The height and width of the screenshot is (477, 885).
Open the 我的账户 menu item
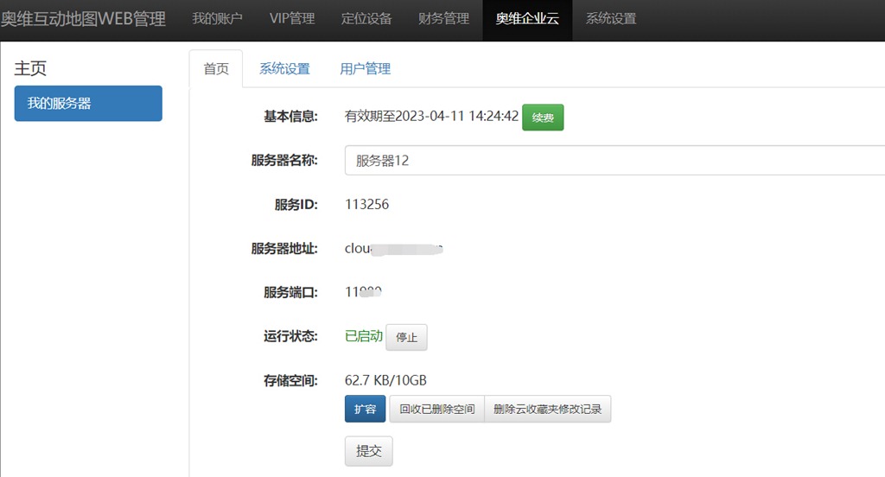click(217, 19)
